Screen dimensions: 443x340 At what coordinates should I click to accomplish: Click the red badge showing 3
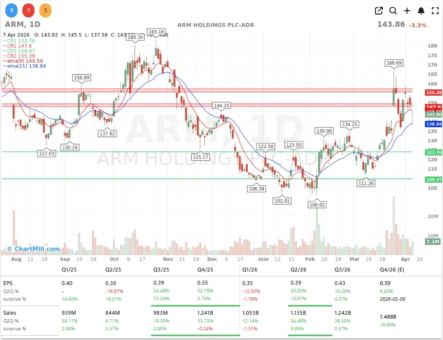pos(28,10)
